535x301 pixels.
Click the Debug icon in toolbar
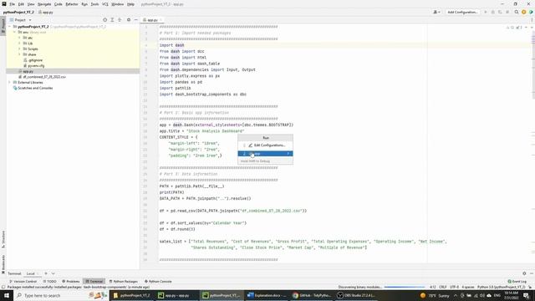(x=492, y=12)
